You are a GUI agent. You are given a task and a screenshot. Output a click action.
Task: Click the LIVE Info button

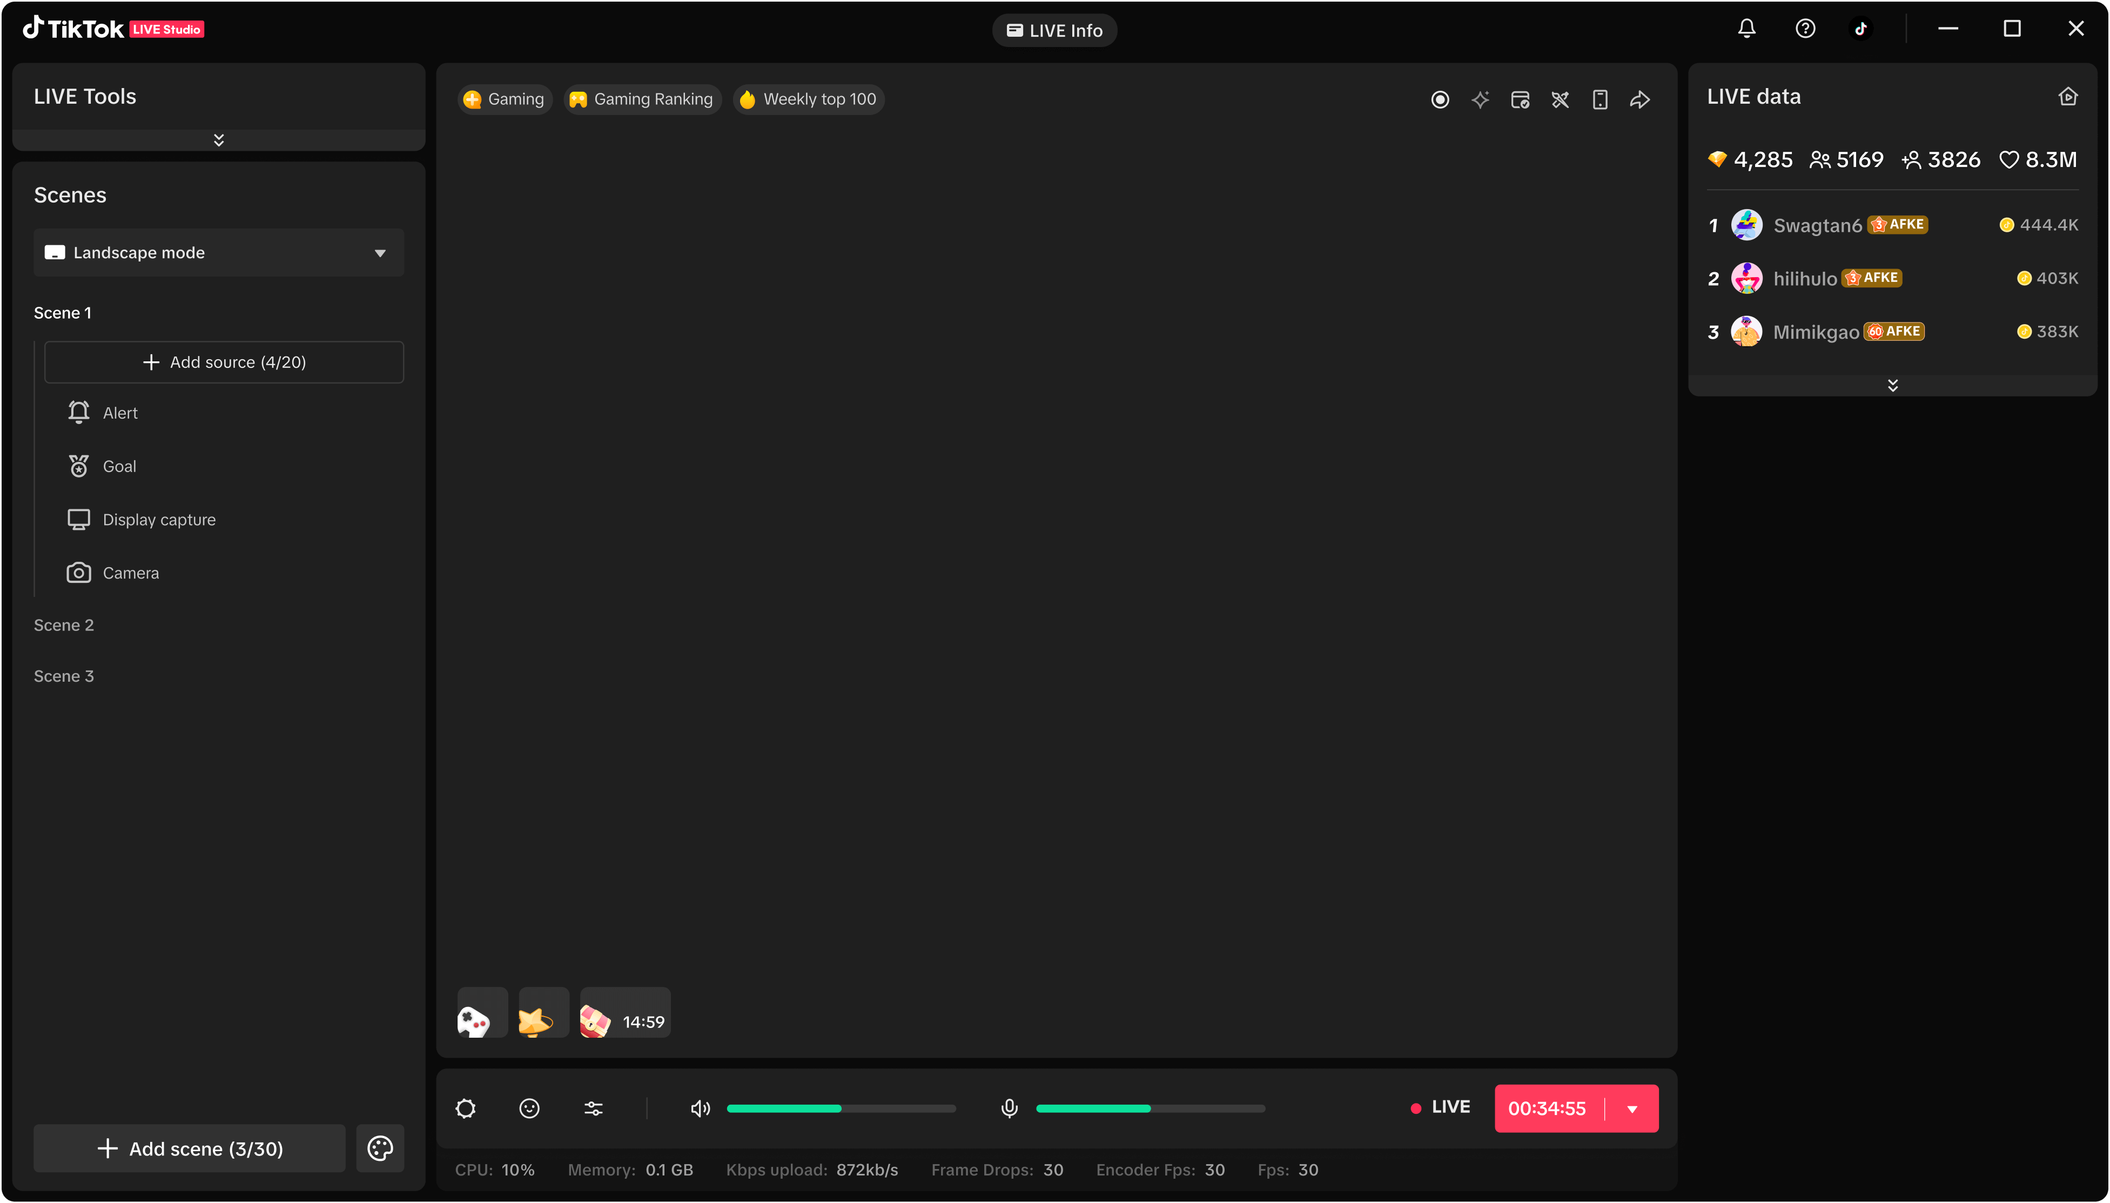[1054, 31]
